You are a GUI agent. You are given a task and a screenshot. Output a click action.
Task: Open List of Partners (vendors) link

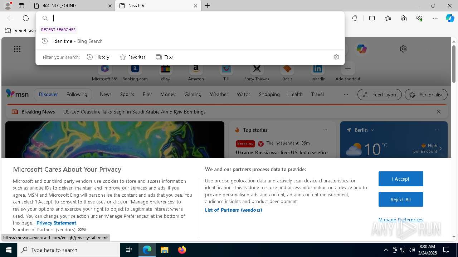[233, 210]
